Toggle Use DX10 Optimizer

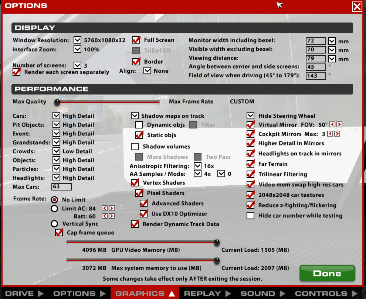144,214
